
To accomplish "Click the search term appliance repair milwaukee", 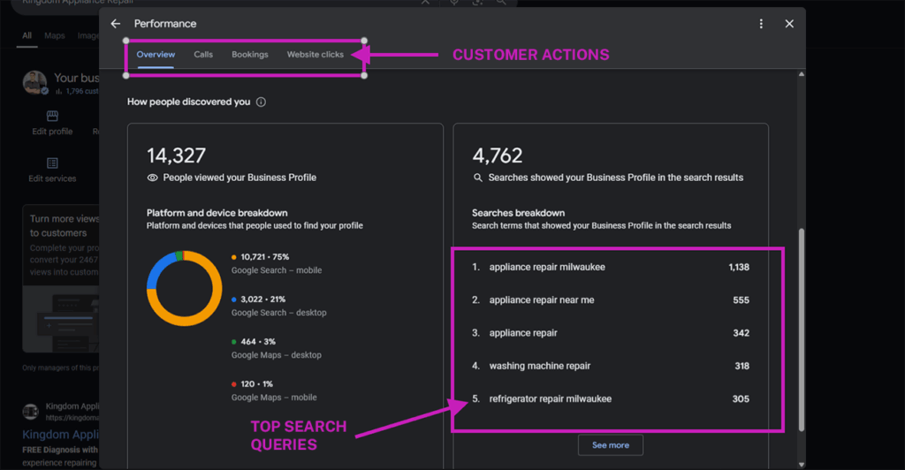I will click(x=547, y=267).
